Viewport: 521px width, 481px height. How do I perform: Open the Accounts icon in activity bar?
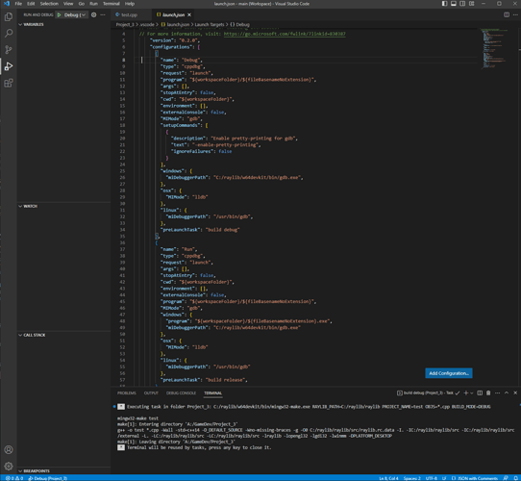pos(9,449)
